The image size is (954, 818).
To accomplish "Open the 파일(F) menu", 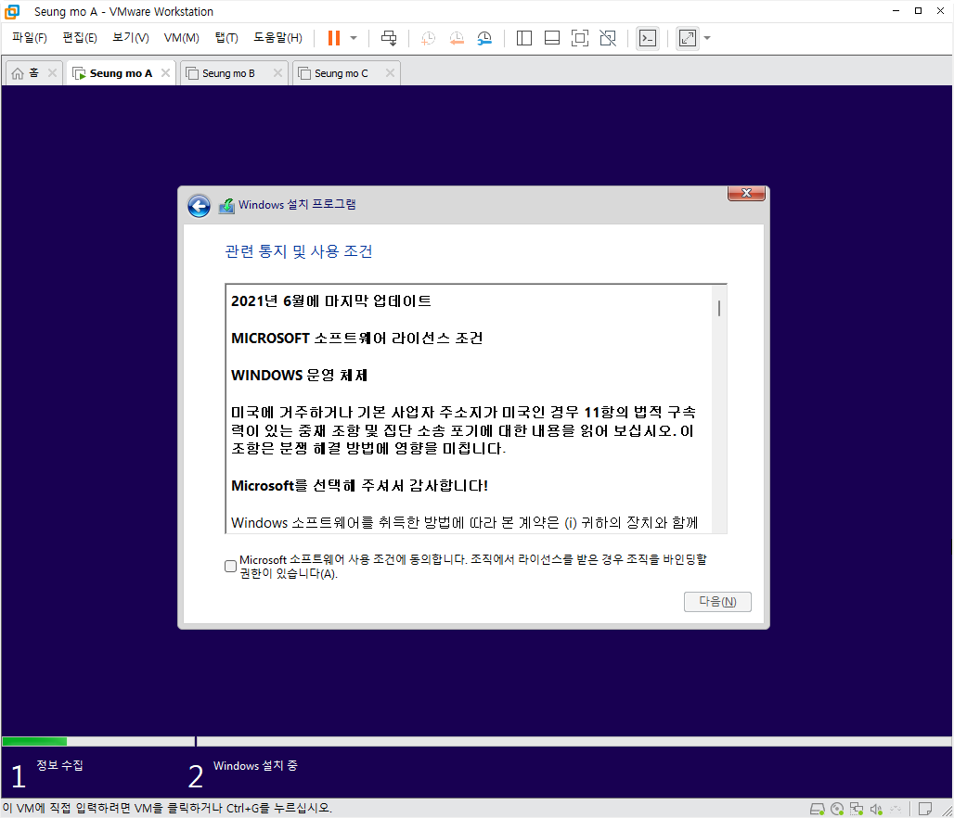I will coord(29,38).
